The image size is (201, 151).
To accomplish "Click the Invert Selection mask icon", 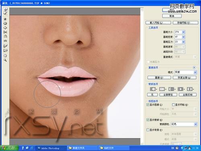I will [x=190, y=89].
